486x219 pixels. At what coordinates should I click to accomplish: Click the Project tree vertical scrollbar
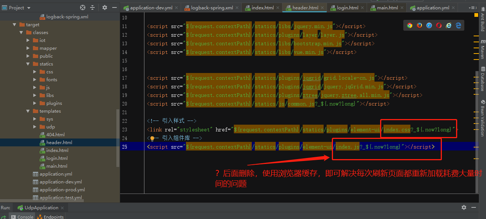[118, 138]
